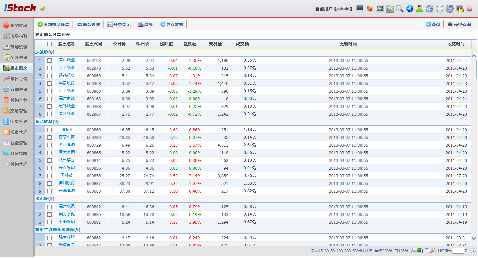This screenshot has width=478, height=258.
Task: Collapse the 食品饮料(9) group
Action: coord(47,122)
